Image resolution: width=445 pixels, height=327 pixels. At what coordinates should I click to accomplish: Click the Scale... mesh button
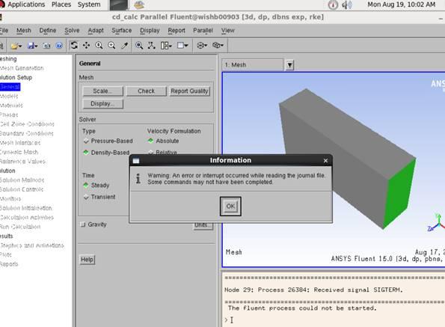pos(102,91)
